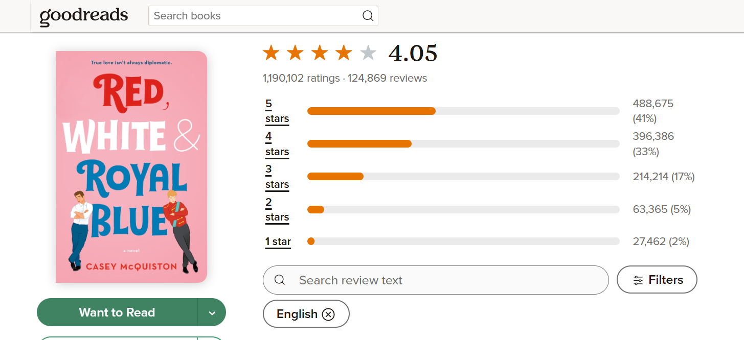This screenshot has height=340, width=744.
Task: Click the third orange rating star
Action: click(320, 53)
